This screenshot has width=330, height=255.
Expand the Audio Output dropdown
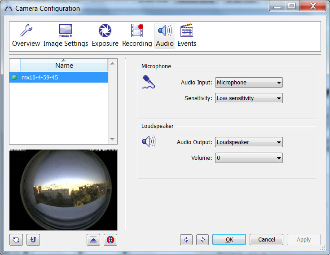pos(249,142)
